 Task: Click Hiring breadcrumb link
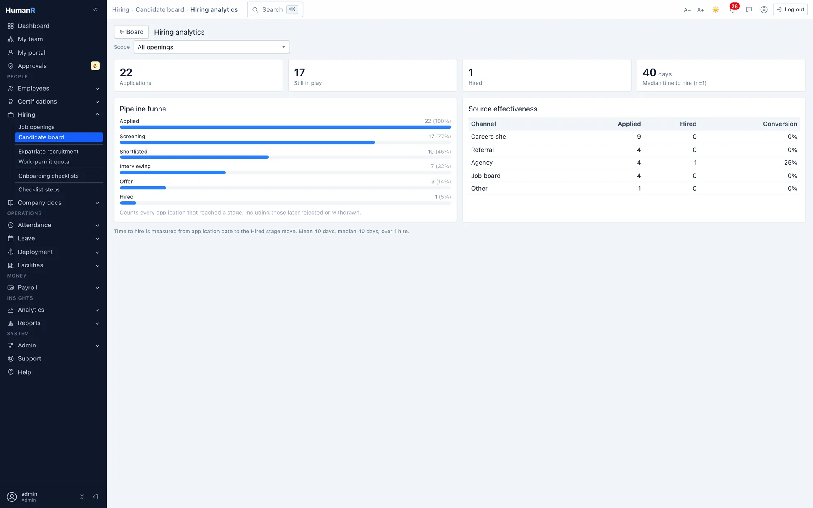[x=121, y=10]
